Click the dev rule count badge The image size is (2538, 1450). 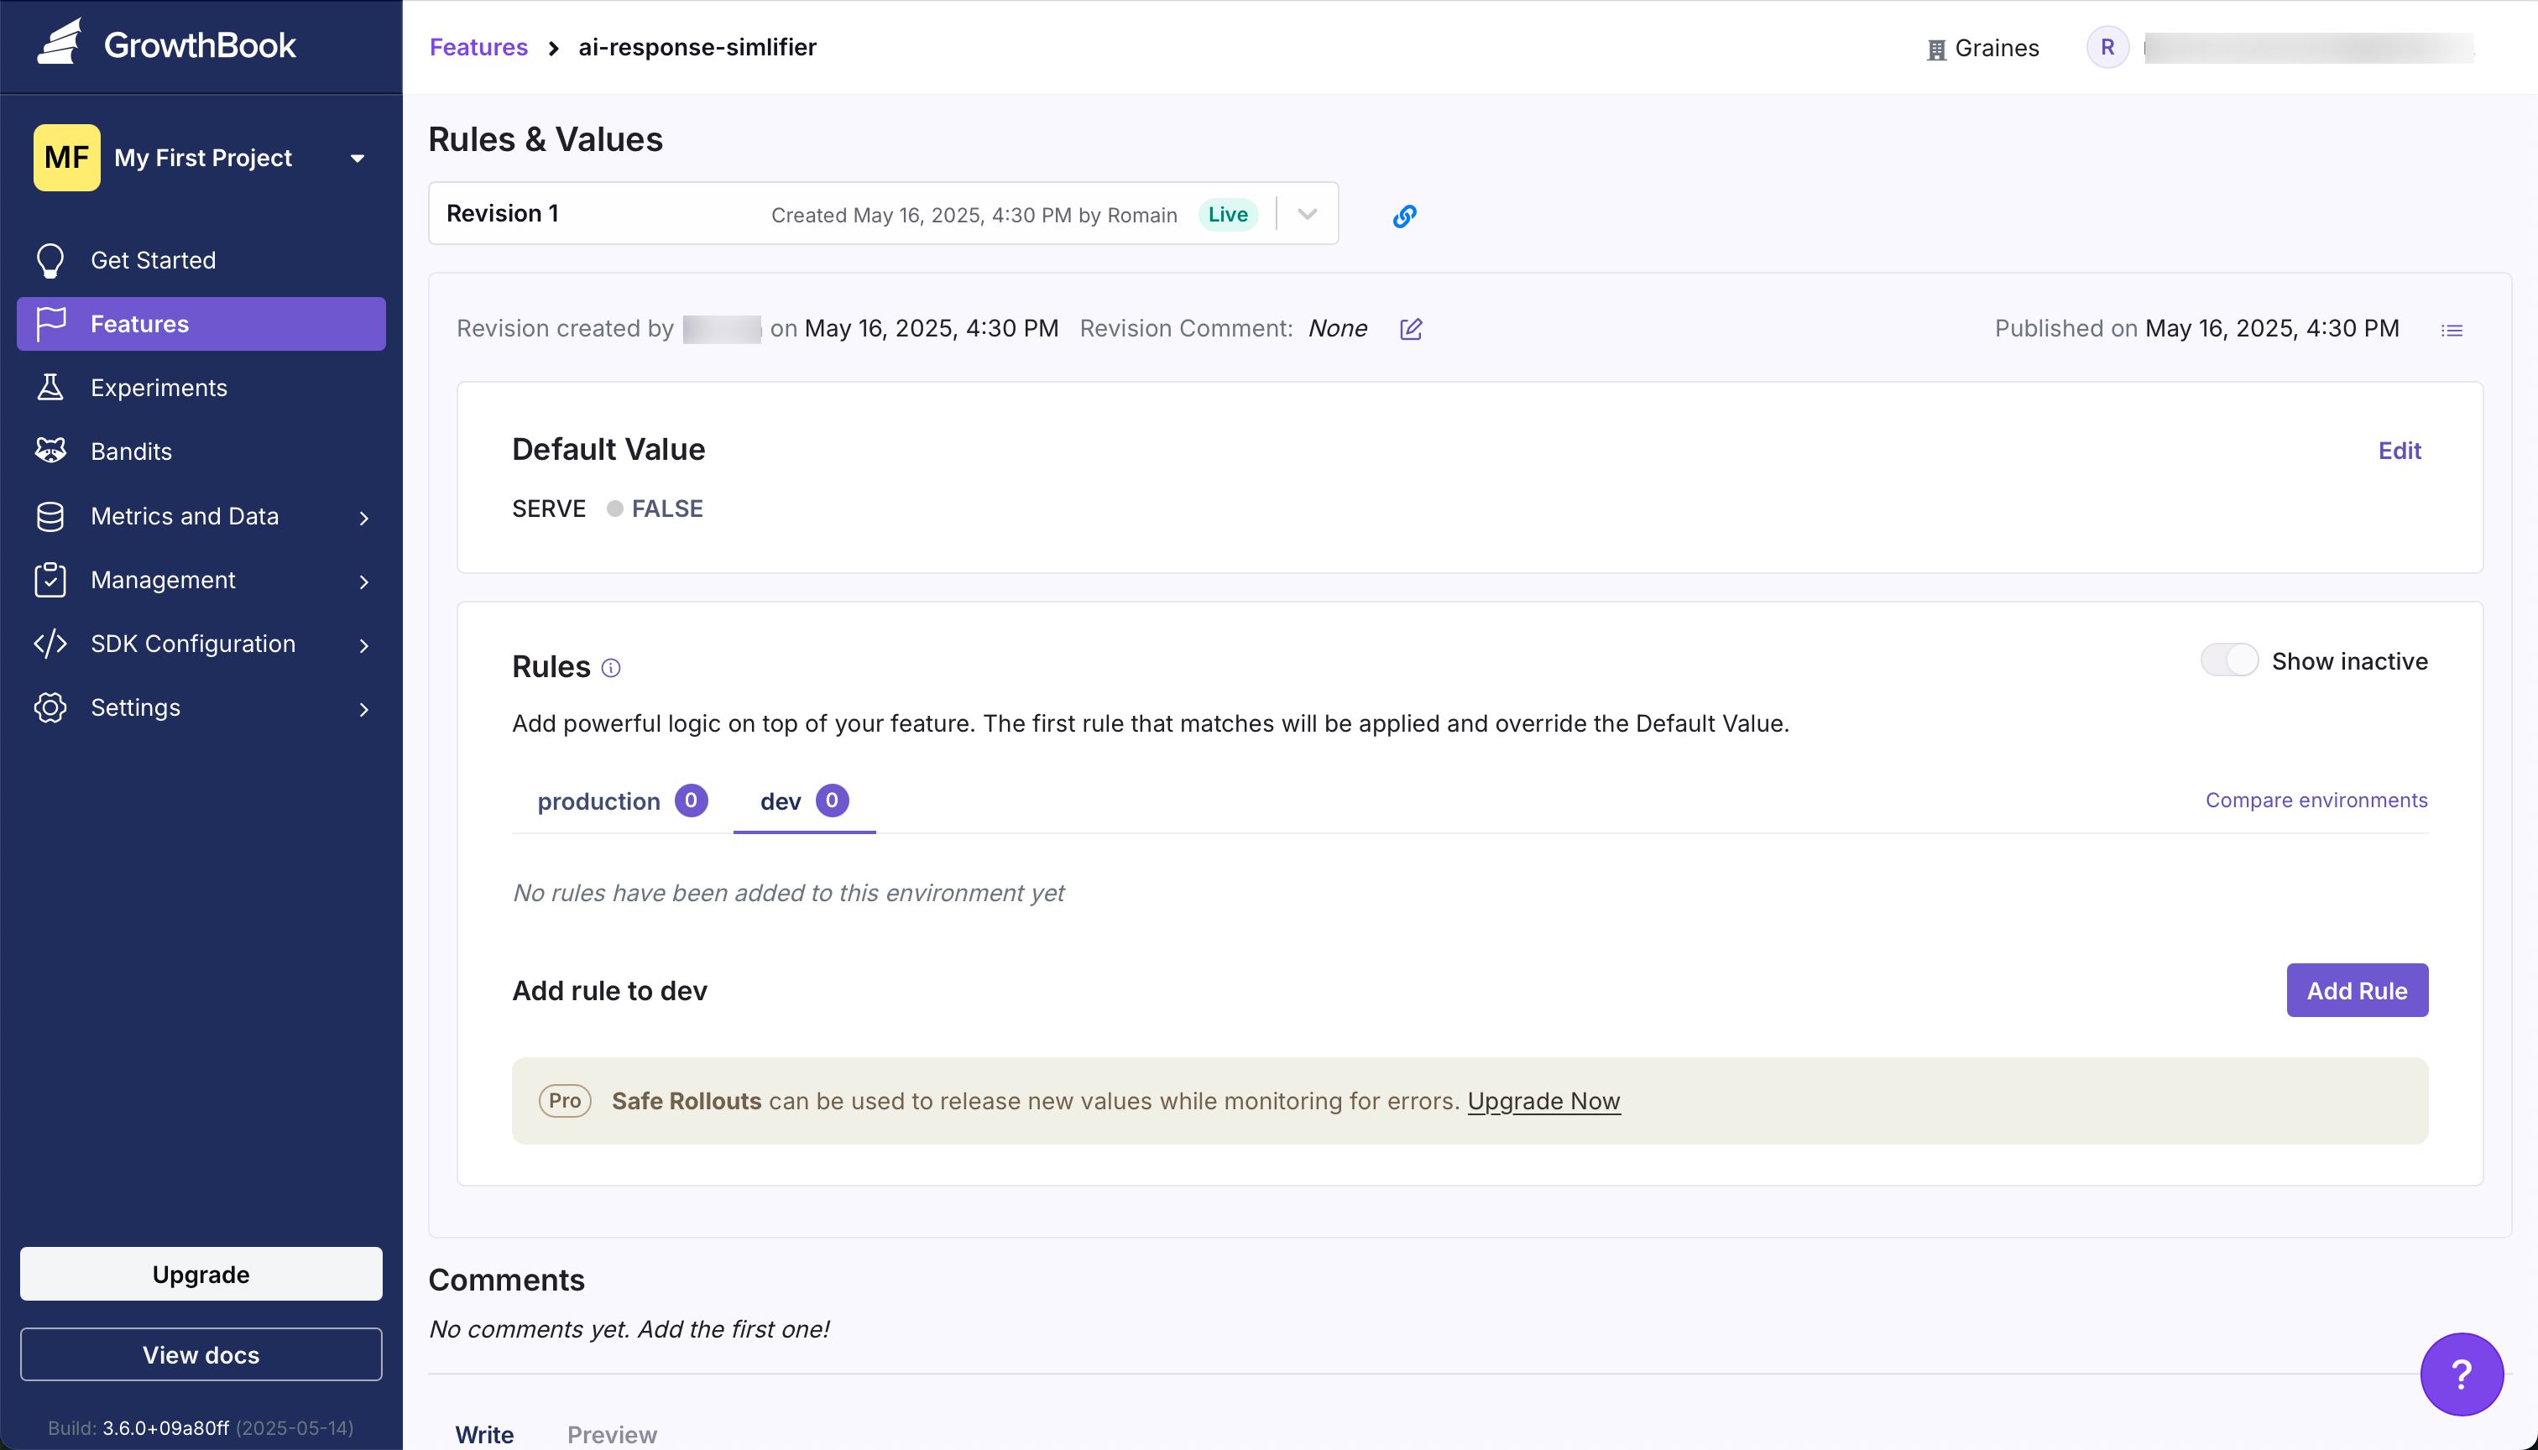click(x=832, y=801)
